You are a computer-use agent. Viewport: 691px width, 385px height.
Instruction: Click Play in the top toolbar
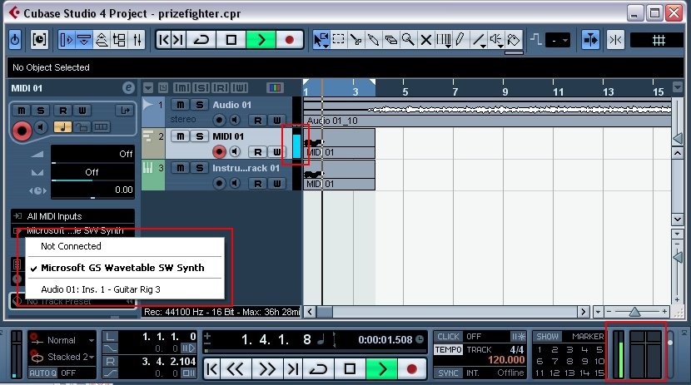(261, 40)
